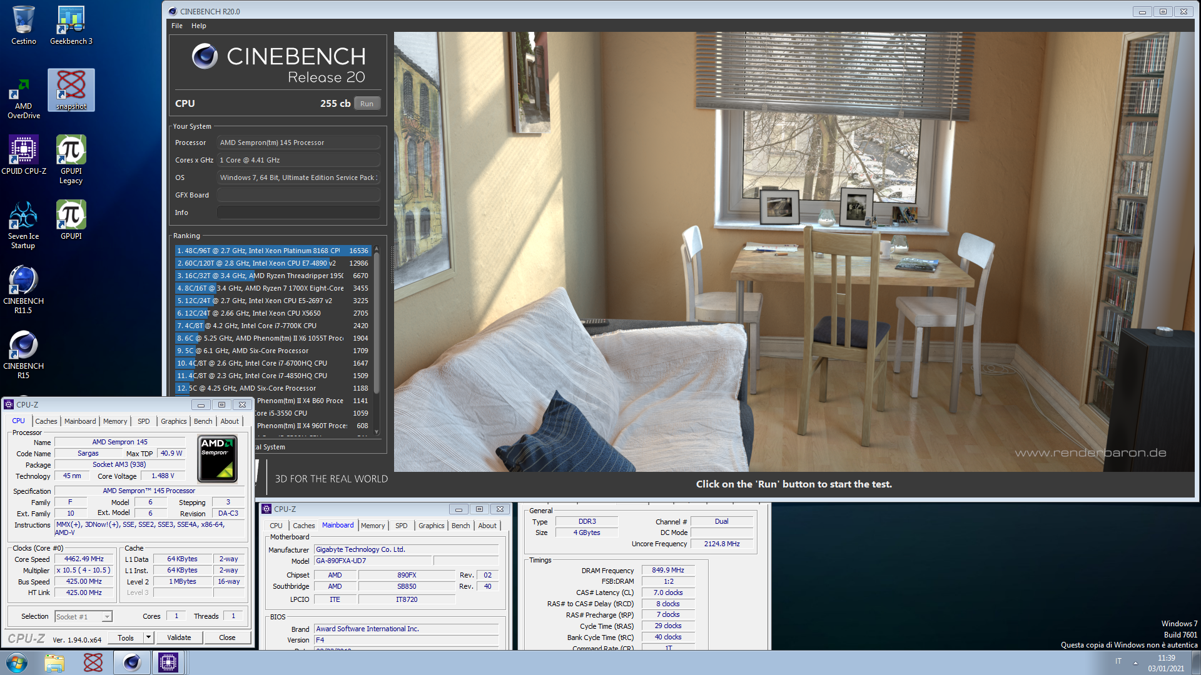Click the Validate button in CPU-Z
Screen dimensions: 1201x675
pos(179,637)
